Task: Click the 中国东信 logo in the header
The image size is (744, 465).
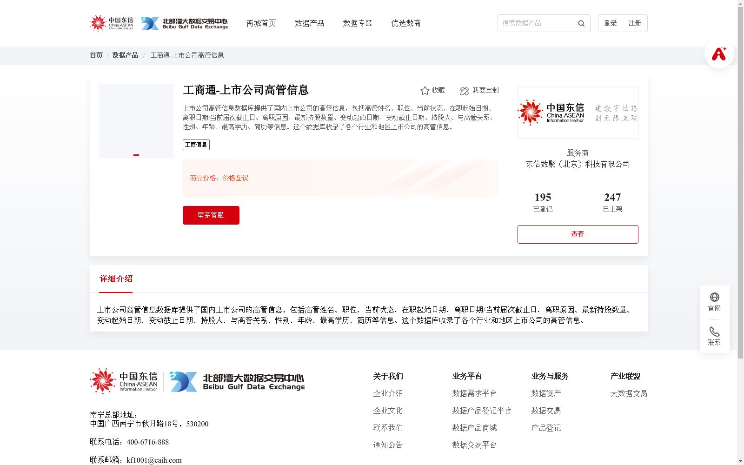Action: pyautogui.click(x=112, y=23)
